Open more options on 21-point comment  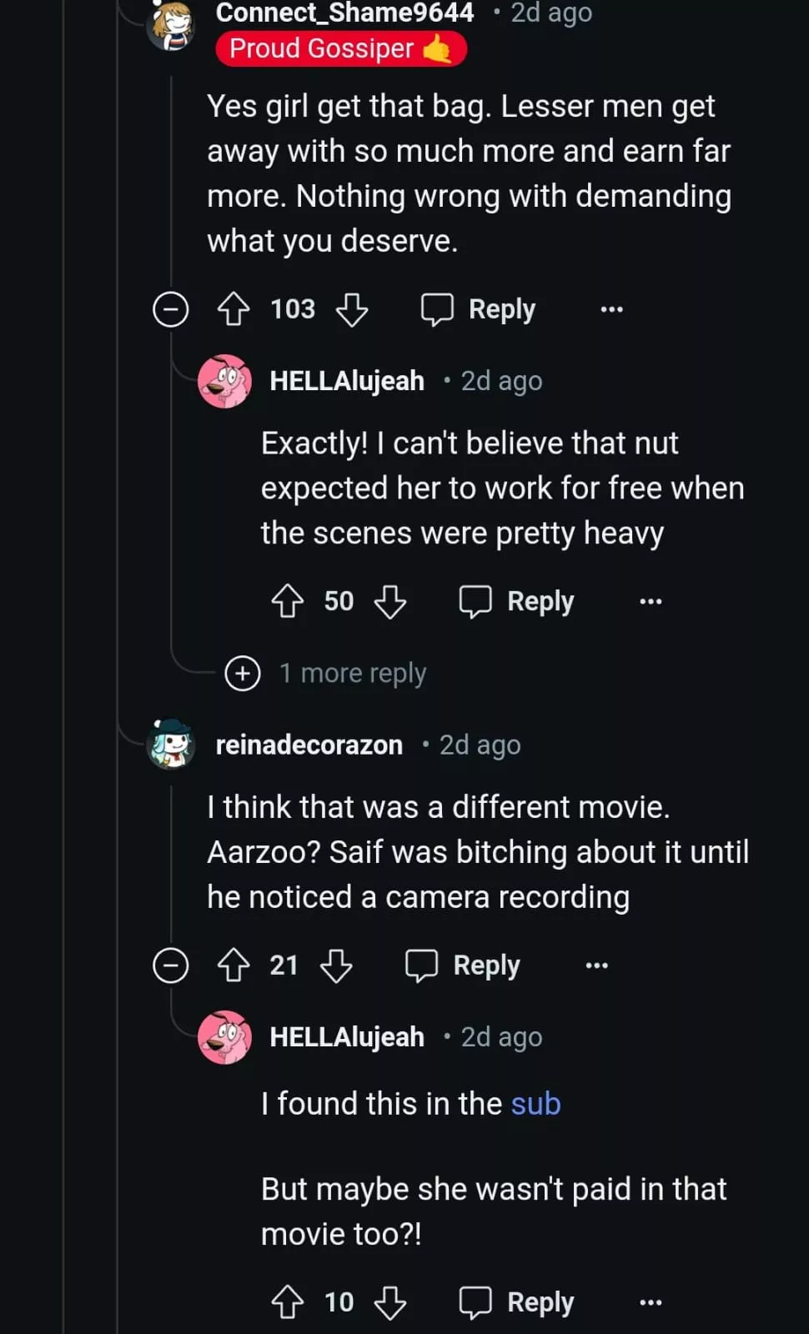click(x=596, y=965)
